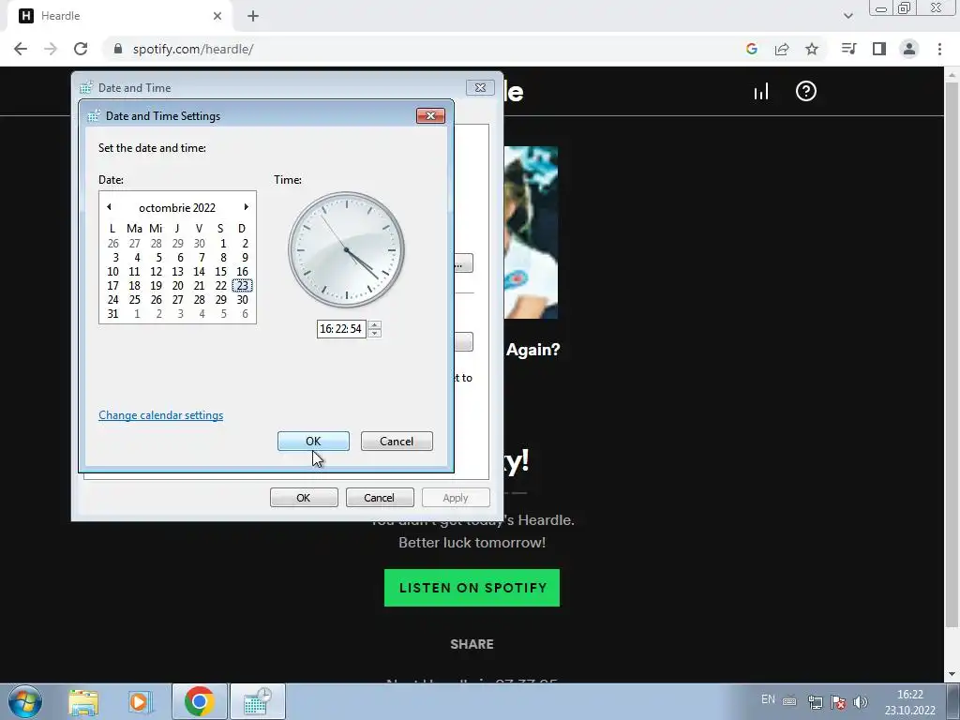
Task: Toggle Chrome side panel icon
Action: tap(879, 49)
